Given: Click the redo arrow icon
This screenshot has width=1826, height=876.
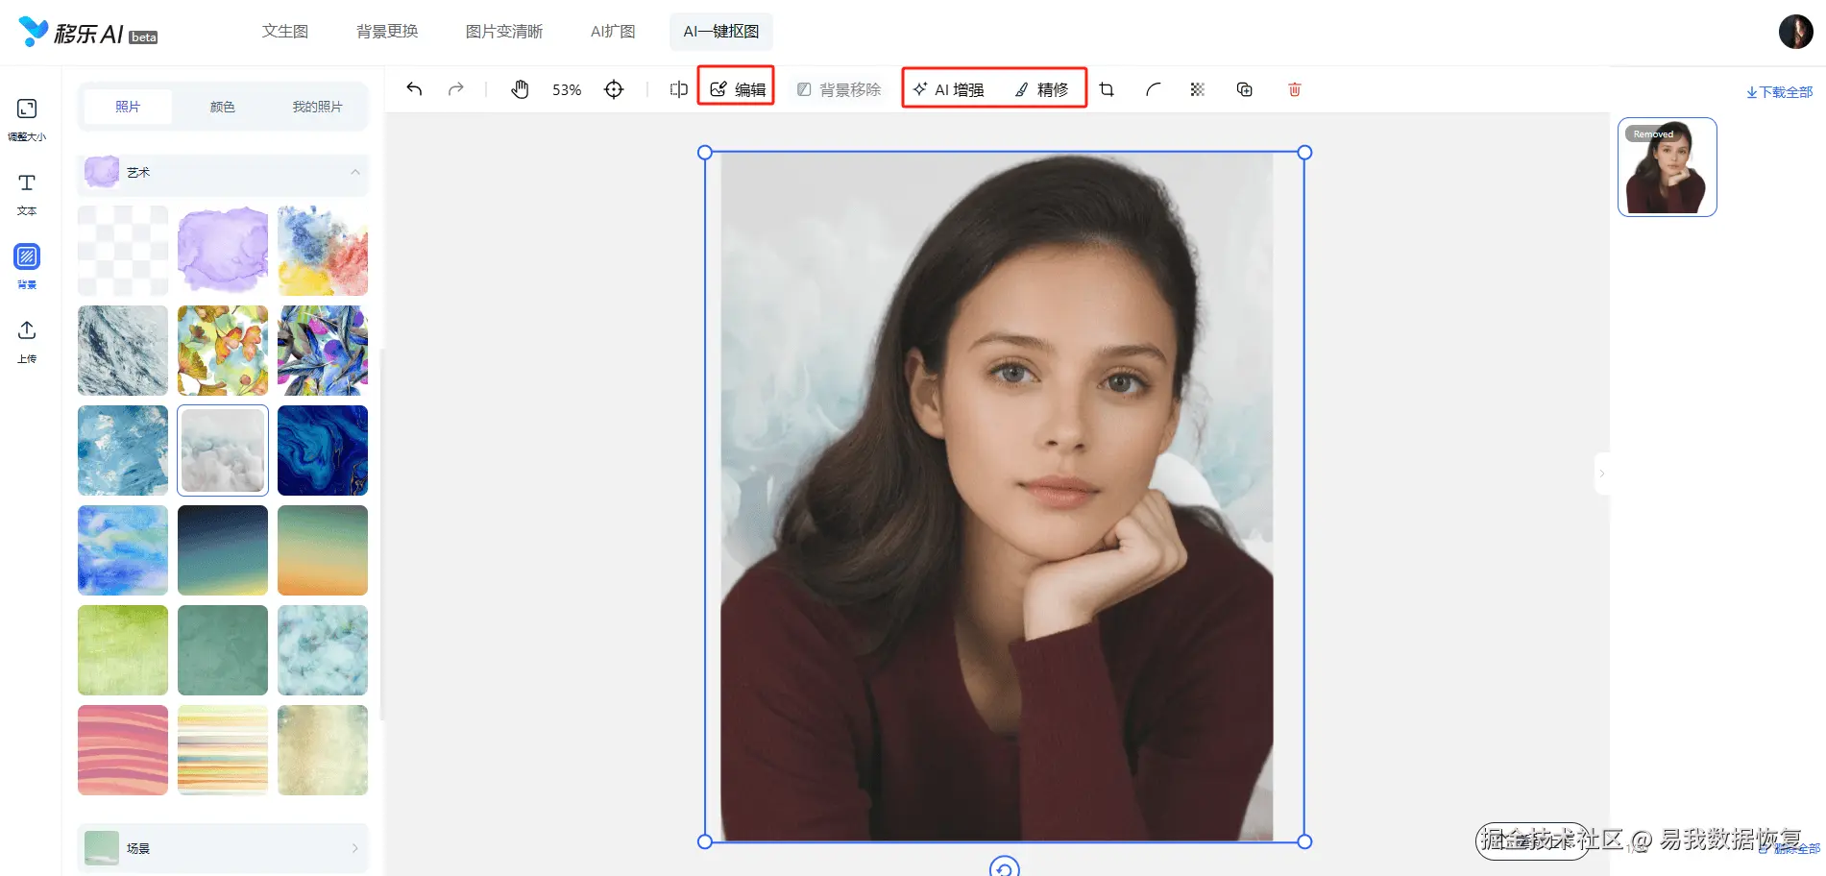Looking at the screenshot, I should tap(456, 89).
